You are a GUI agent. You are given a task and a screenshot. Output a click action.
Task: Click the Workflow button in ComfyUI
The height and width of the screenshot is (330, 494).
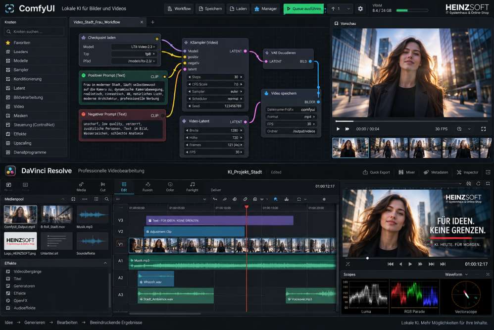pyautogui.click(x=179, y=9)
